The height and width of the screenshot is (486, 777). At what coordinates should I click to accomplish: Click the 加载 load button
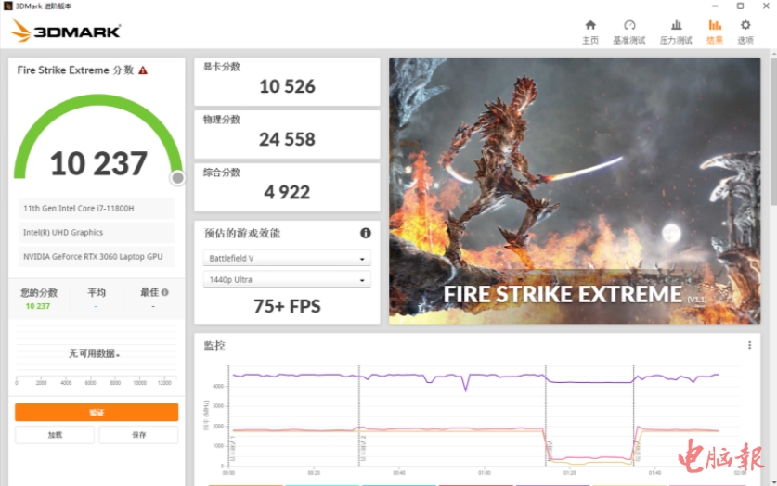56,435
